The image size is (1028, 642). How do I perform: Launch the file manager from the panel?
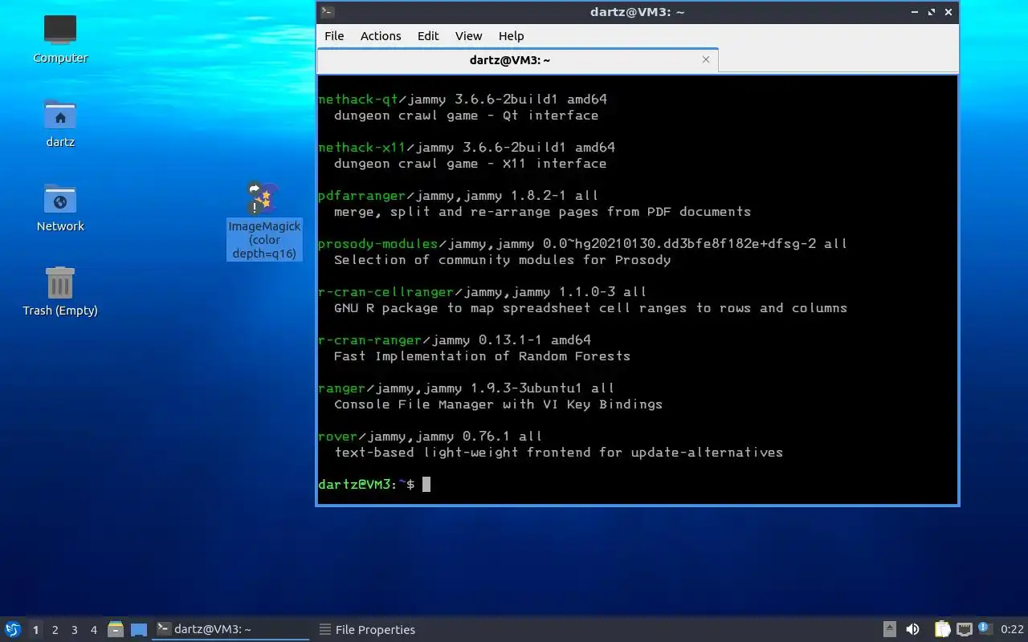116,629
